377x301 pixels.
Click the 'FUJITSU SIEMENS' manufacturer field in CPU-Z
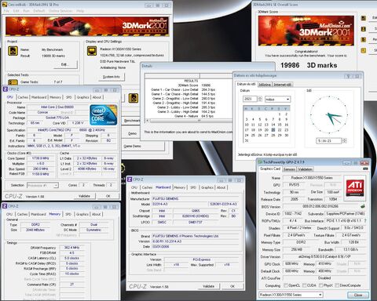pos(195,199)
